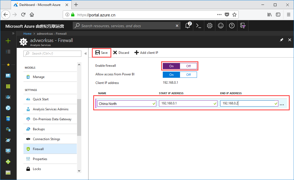Image resolution: width=294 pixels, height=180 pixels.
Task: Open Dashboard icon in sidebar
Action: click(x=8, y=76)
